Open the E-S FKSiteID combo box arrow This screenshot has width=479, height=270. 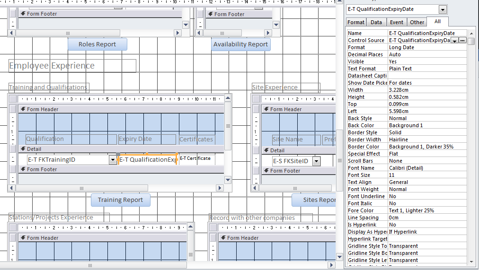pos(317,161)
